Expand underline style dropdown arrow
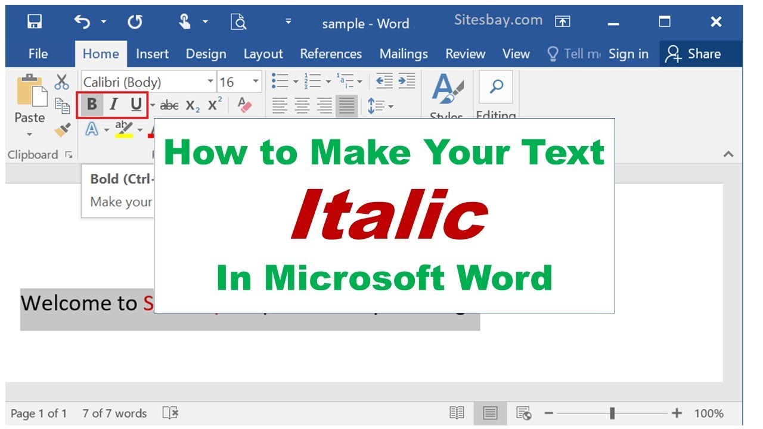Screen dimensions: 763x429 click(x=153, y=105)
